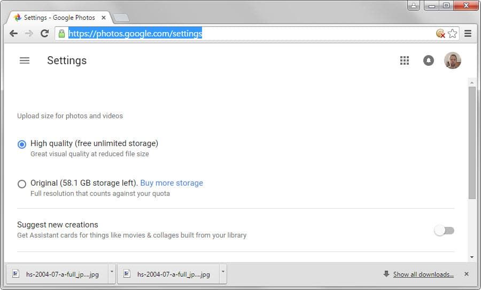Image resolution: width=481 pixels, height=290 pixels.
Task: Click the green secure padlock icon
Action: pos(61,34)
